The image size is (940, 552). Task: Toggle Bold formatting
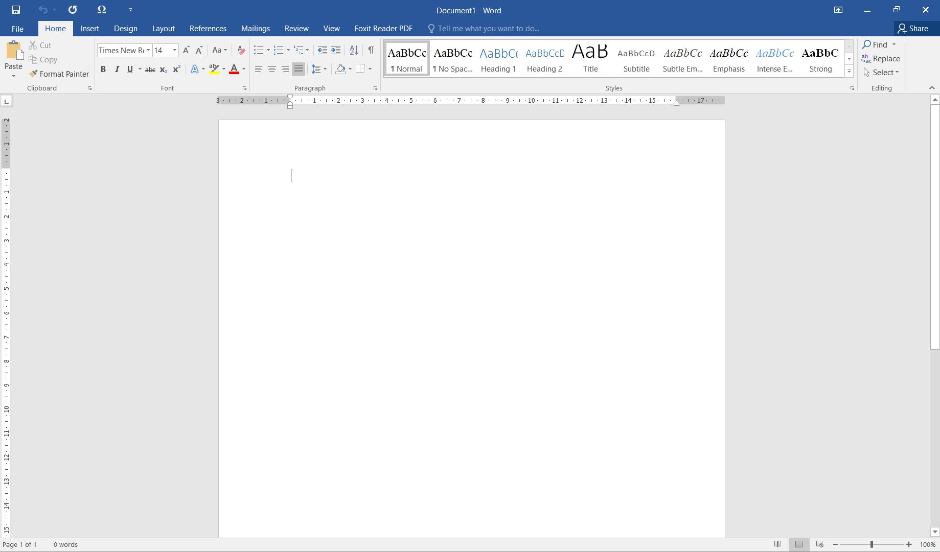[x=103, y=69]
